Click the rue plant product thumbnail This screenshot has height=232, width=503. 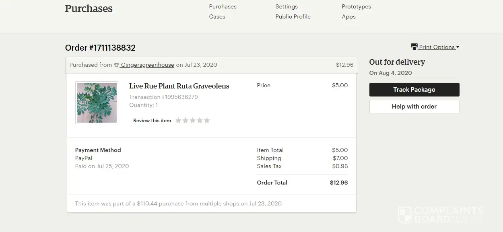coord(97,103)
